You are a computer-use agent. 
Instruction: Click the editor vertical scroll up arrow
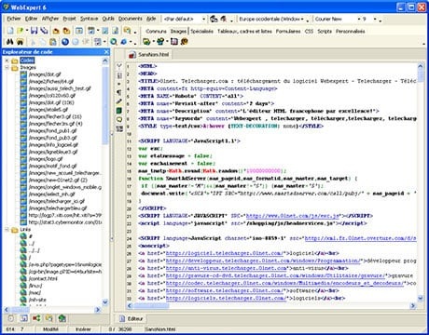(x=421, y=66)
